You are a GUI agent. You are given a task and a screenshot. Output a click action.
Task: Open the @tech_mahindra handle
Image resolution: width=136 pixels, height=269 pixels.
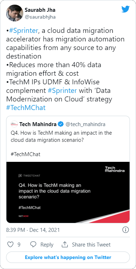(x=86, y=124)
